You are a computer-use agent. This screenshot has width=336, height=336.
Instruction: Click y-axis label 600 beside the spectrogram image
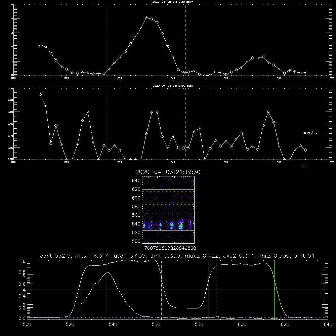pos(136,198)
